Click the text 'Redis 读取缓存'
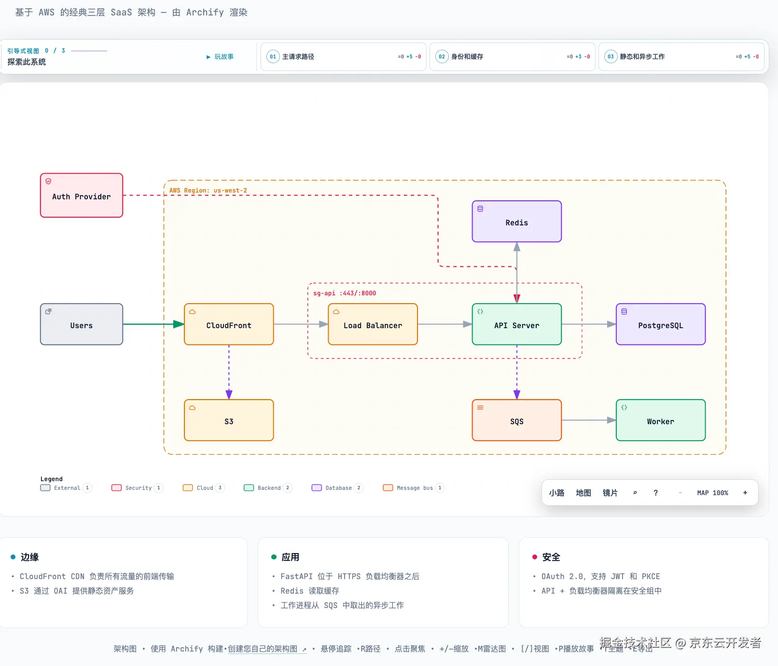The height and width of the screenshot is (666, 778). pyautogui.click(x=310, y=591)
